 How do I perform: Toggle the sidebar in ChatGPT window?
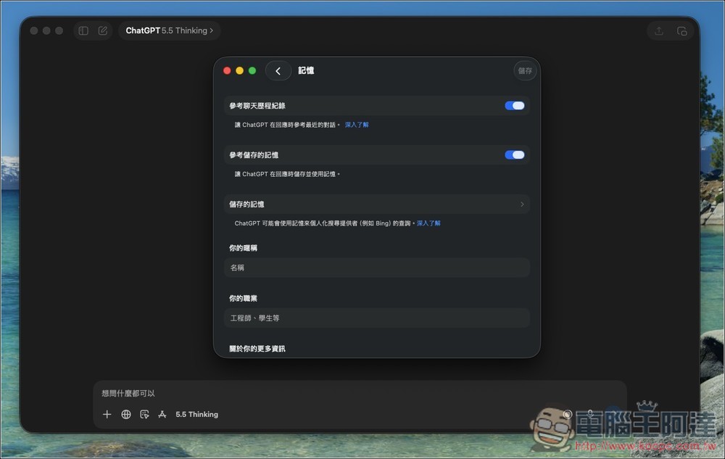83,30
